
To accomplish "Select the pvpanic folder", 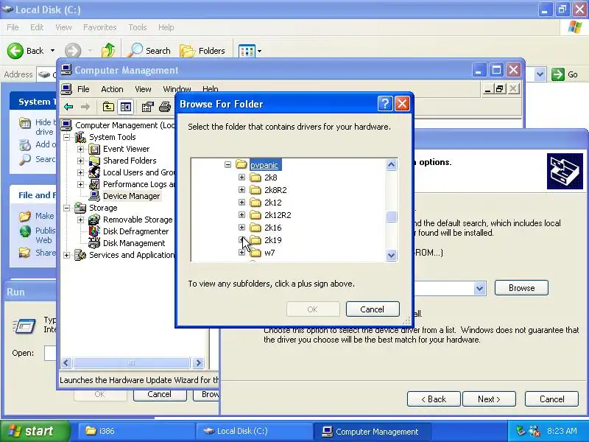I will click(264, 165).
